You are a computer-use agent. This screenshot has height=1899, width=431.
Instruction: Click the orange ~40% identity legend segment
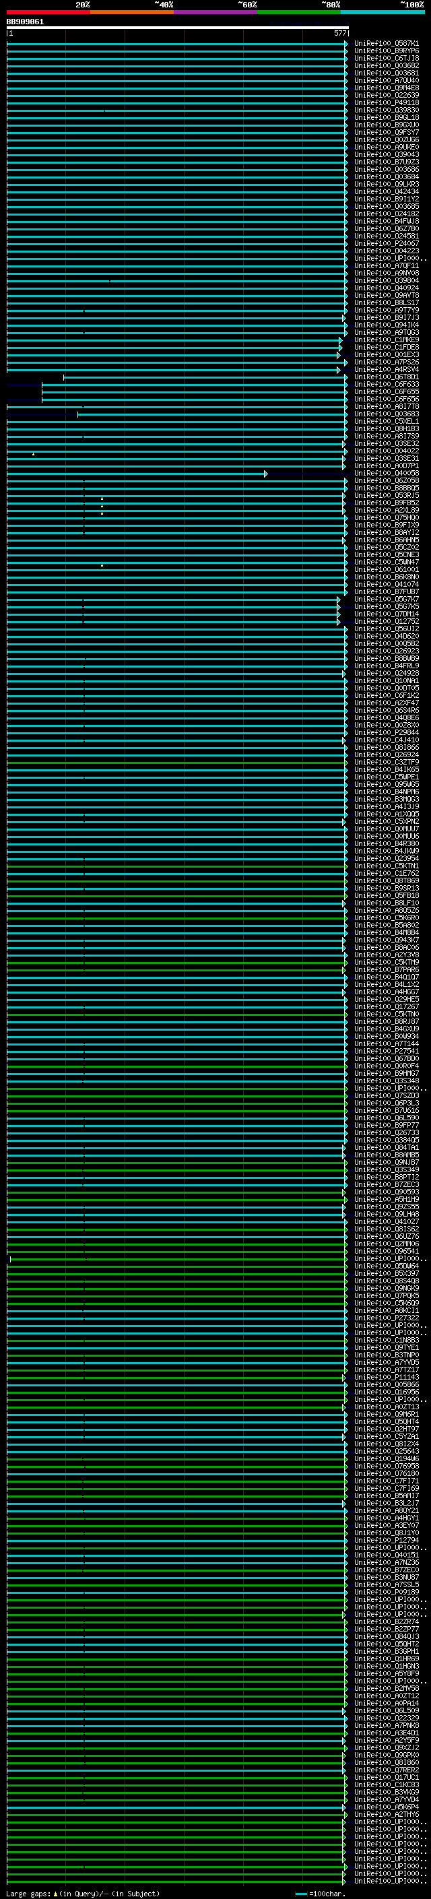pyautogui.click(x=132, y=12)
